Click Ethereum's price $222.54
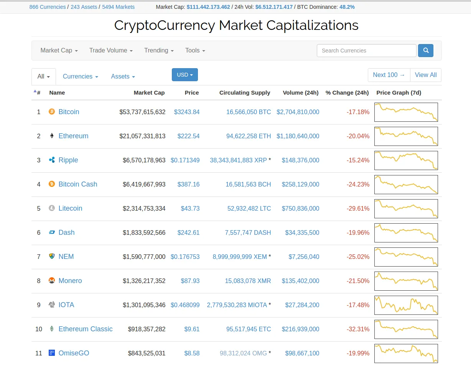The width and height of the screenshot is (471, 365). [189, 136]
